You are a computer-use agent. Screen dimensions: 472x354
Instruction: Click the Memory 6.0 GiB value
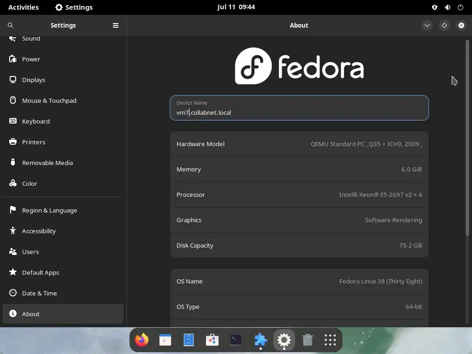pos(412,169)
